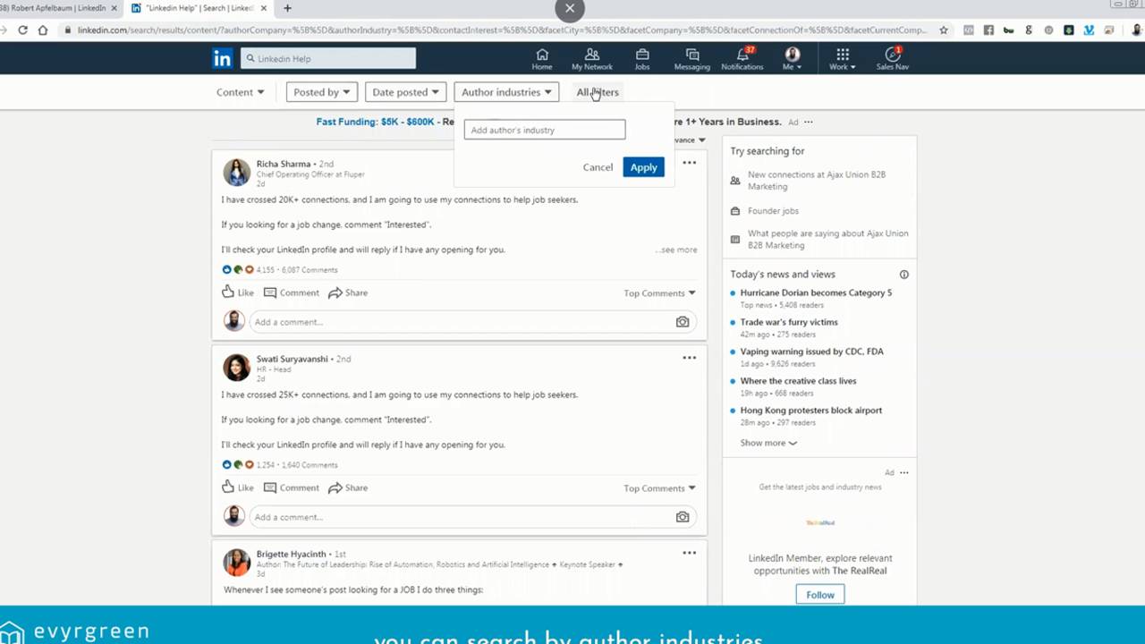Open the news info icon
The height and width of the screenshot is (644, 1145).
point(903,275)
